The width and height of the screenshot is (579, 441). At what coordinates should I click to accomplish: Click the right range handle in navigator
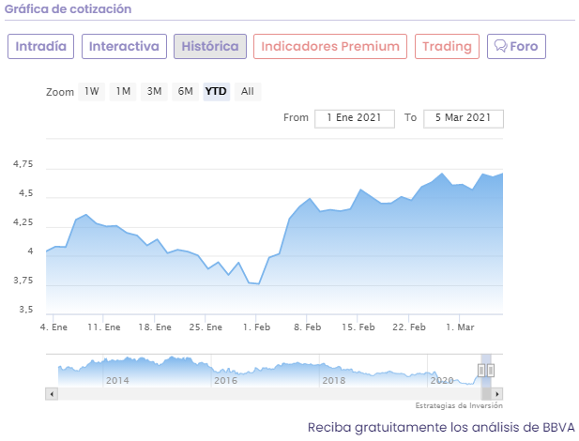[x=491, y=371]
